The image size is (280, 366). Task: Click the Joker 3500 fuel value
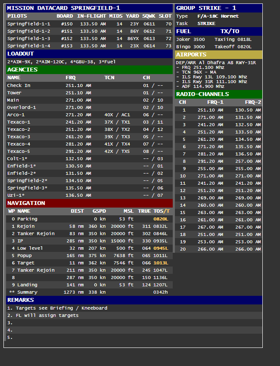click(190, 40)
